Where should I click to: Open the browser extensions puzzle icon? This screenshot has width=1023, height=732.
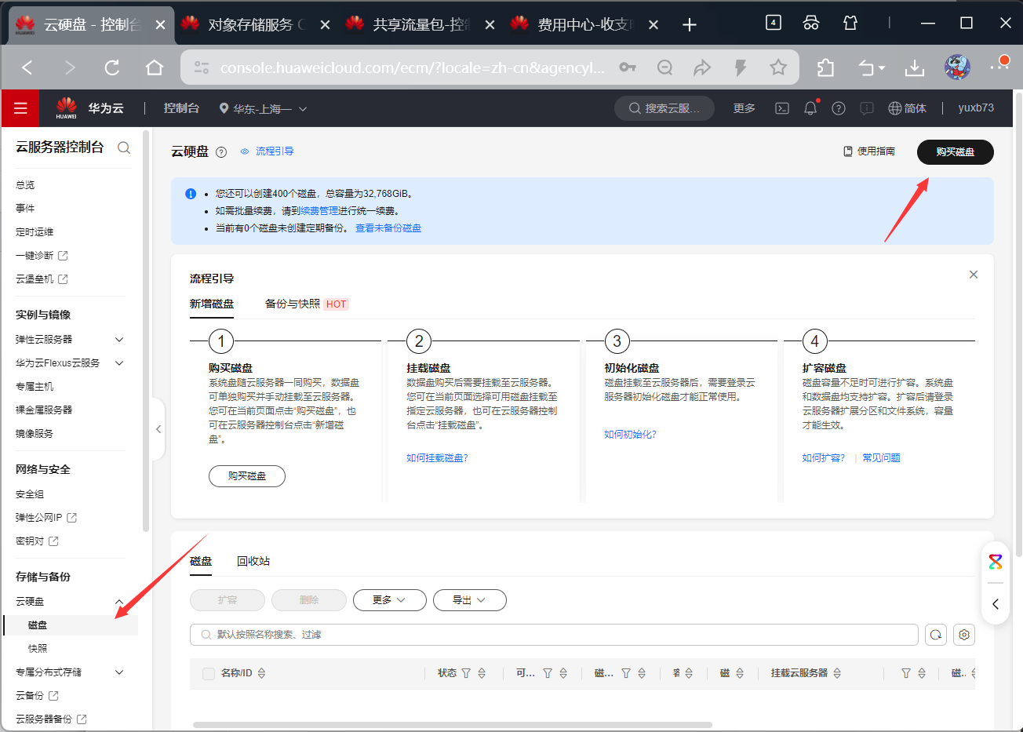[x=826, y=67]
